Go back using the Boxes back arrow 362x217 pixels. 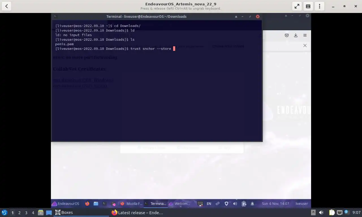(x=6, y=6)
